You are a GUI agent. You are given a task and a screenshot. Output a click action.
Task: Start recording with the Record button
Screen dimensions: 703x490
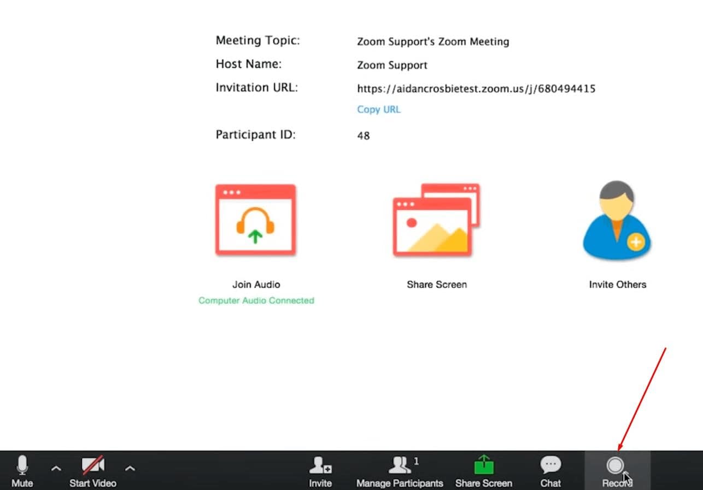[x=617, y=471]
